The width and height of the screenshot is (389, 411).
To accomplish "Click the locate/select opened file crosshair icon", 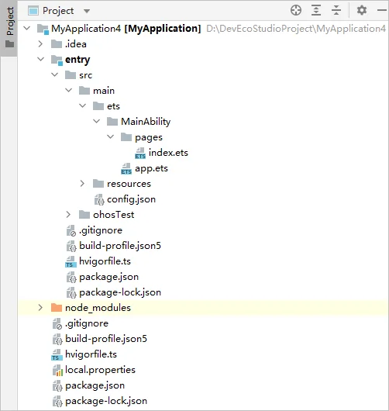I will 296,11.
